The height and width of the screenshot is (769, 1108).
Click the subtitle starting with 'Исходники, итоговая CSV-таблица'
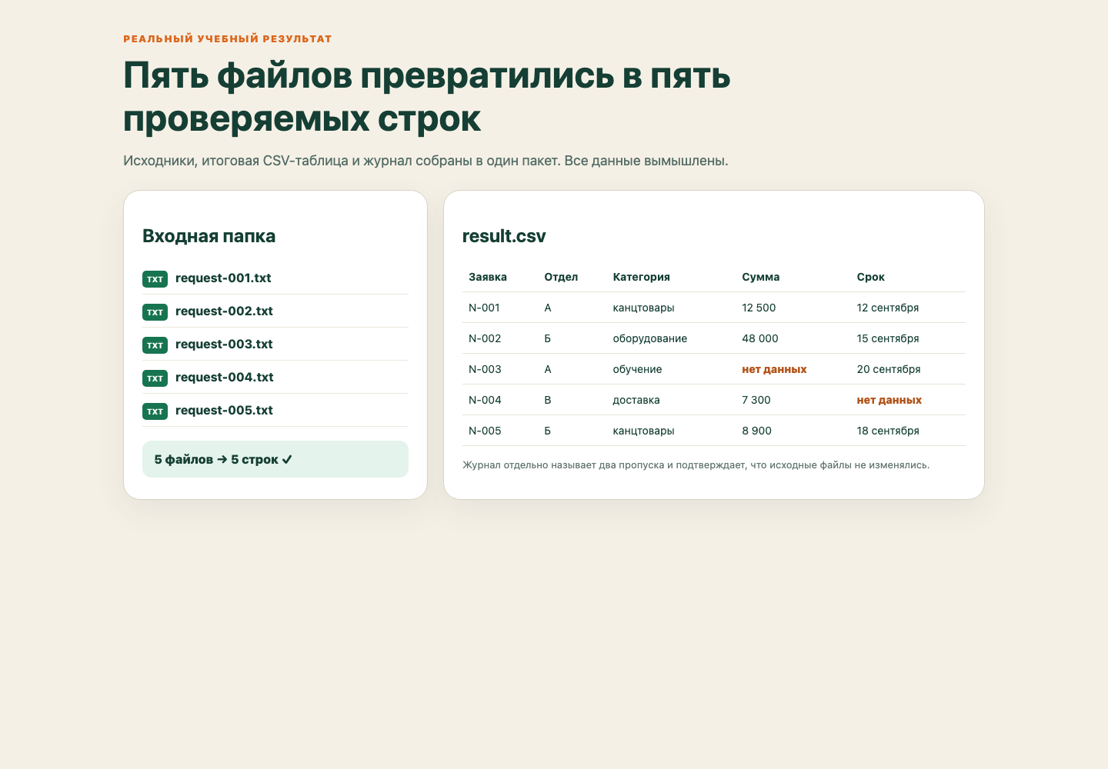426,161
